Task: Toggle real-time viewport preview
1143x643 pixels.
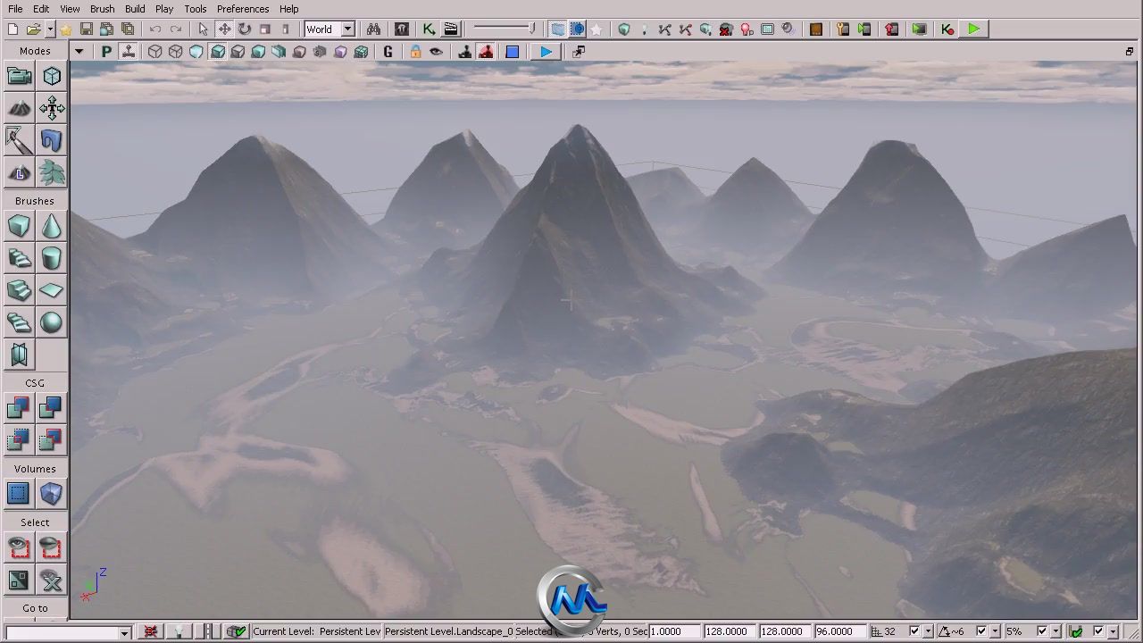Action: click(129, 52)
